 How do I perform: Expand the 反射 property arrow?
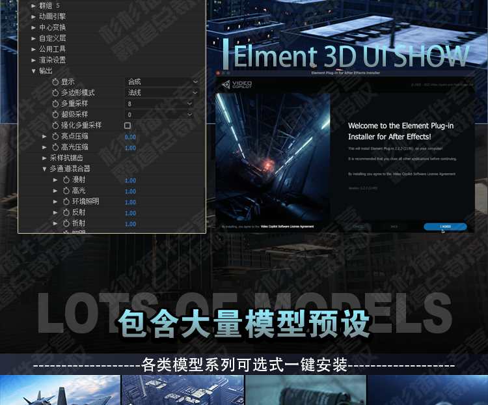coord(55,213)
